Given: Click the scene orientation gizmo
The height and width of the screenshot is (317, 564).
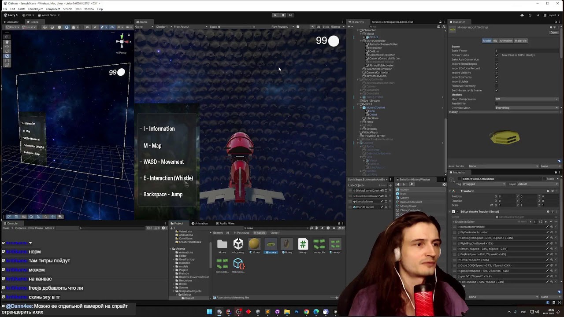Looking at the screenshot, I should [122, 42].
